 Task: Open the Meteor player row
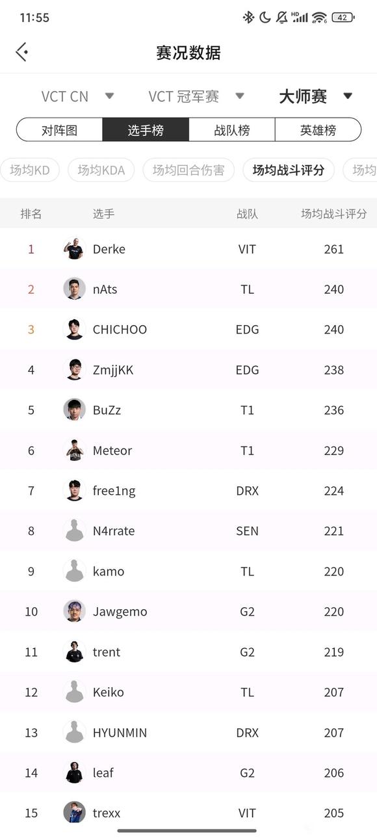[188, 450]
